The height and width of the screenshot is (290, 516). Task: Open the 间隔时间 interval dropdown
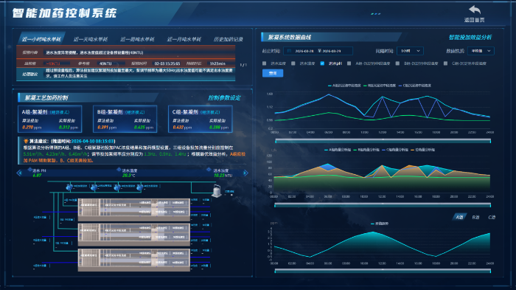coord(410,51)
